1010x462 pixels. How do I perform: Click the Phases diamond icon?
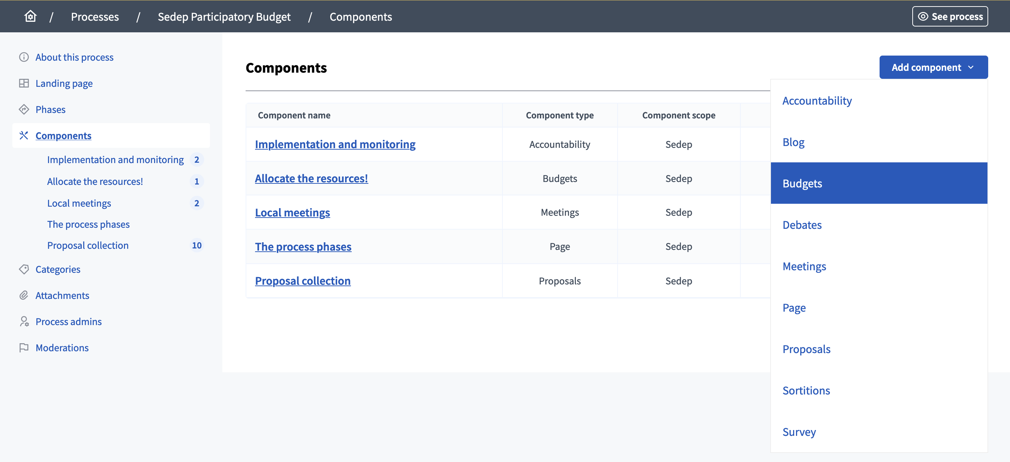pyautogui.click(x=24, y=109)
